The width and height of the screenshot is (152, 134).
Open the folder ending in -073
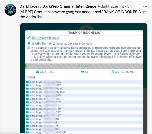(x=84, y=95)
